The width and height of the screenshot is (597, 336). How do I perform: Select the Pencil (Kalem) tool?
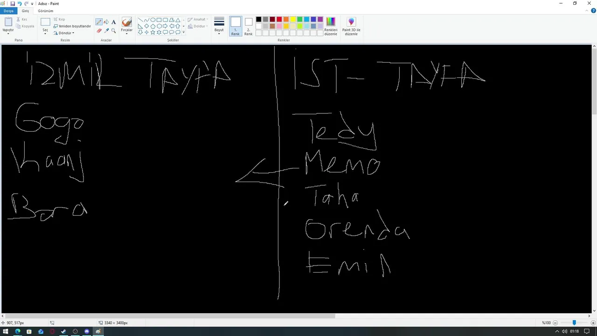tap(99, 22)
